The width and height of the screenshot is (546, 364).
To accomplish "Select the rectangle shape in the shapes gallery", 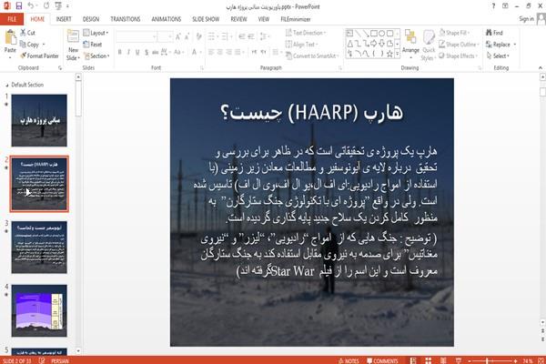I will (x=374, y=34).
